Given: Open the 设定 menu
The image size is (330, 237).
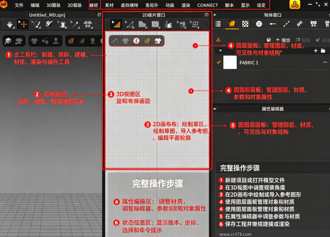Looking at the screenshot, I should 261,5.
